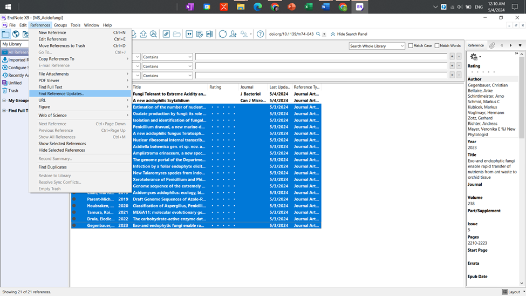Image resolution: width=526 pixels, height=296 pixels.
Task: Select Local Library mode folder icon
Action: pos(6,34)
